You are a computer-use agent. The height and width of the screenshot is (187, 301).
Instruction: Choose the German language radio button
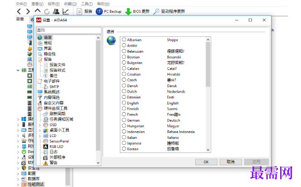[x=124, y=120]
